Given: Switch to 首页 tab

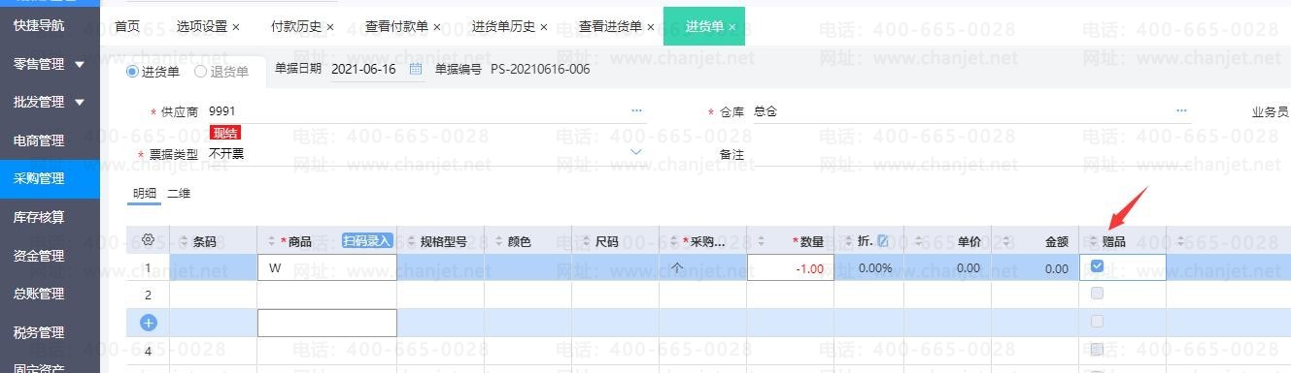Looking at the screenshot, I should (127, 26).
